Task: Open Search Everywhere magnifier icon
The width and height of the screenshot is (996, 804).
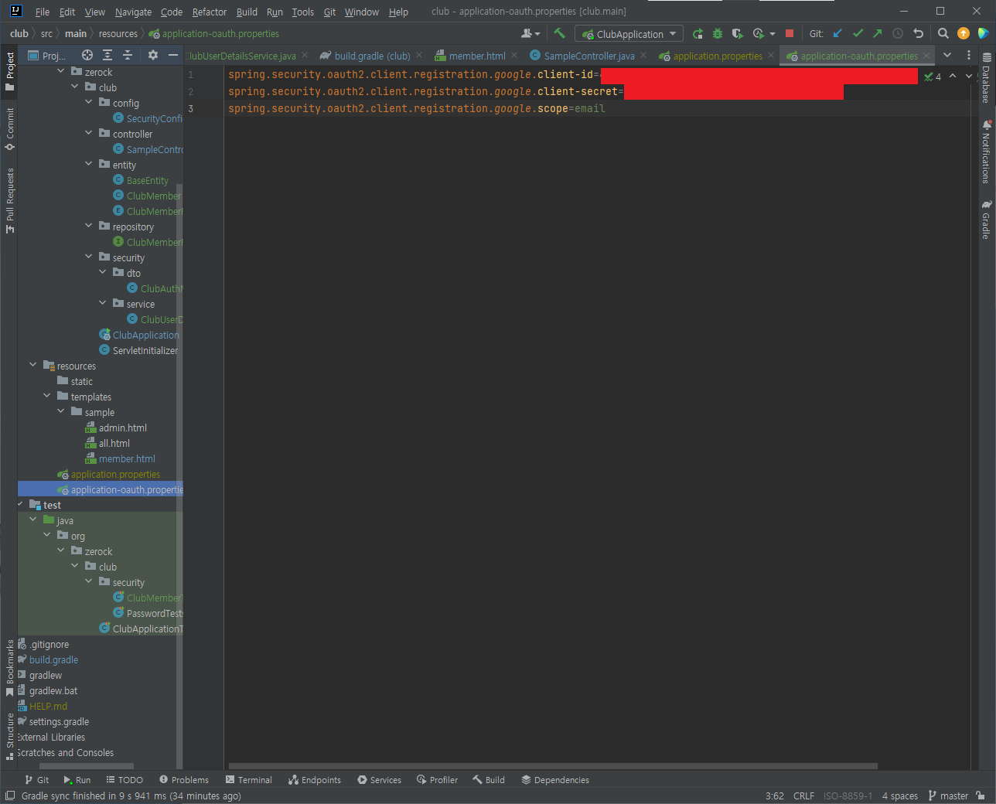Action: (943, 33)
